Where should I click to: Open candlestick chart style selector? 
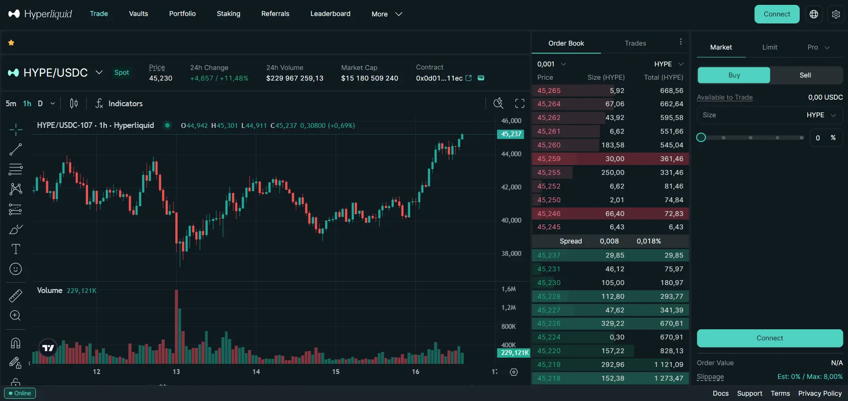click(x=74, y=104)
